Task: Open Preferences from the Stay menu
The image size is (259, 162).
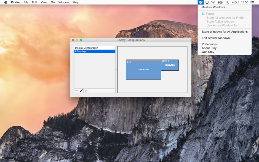Action: [211, 44]
